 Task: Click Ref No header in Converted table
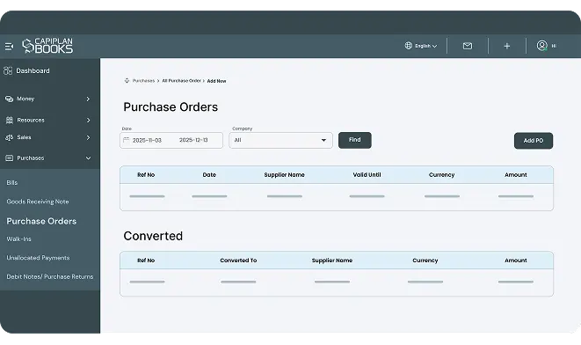(146, 261)
